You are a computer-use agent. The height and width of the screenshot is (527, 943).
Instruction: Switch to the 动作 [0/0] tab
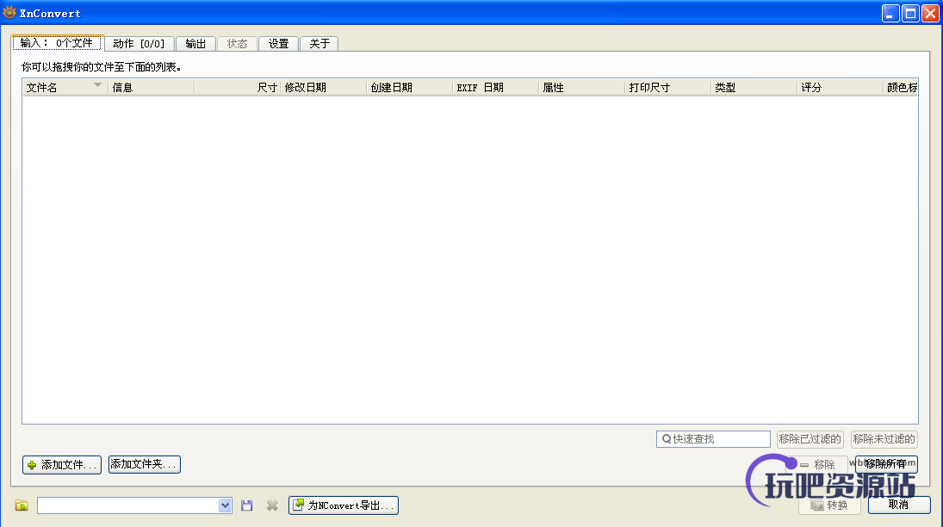(x=139, y=44)
